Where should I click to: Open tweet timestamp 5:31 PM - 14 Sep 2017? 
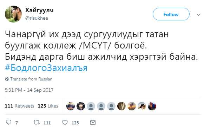[x=29, y=90]
